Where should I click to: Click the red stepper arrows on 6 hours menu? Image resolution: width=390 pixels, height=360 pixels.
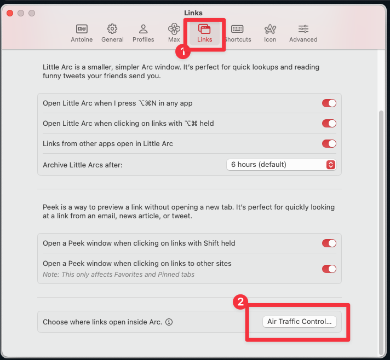pyautogui.click(x=330, y=164)
